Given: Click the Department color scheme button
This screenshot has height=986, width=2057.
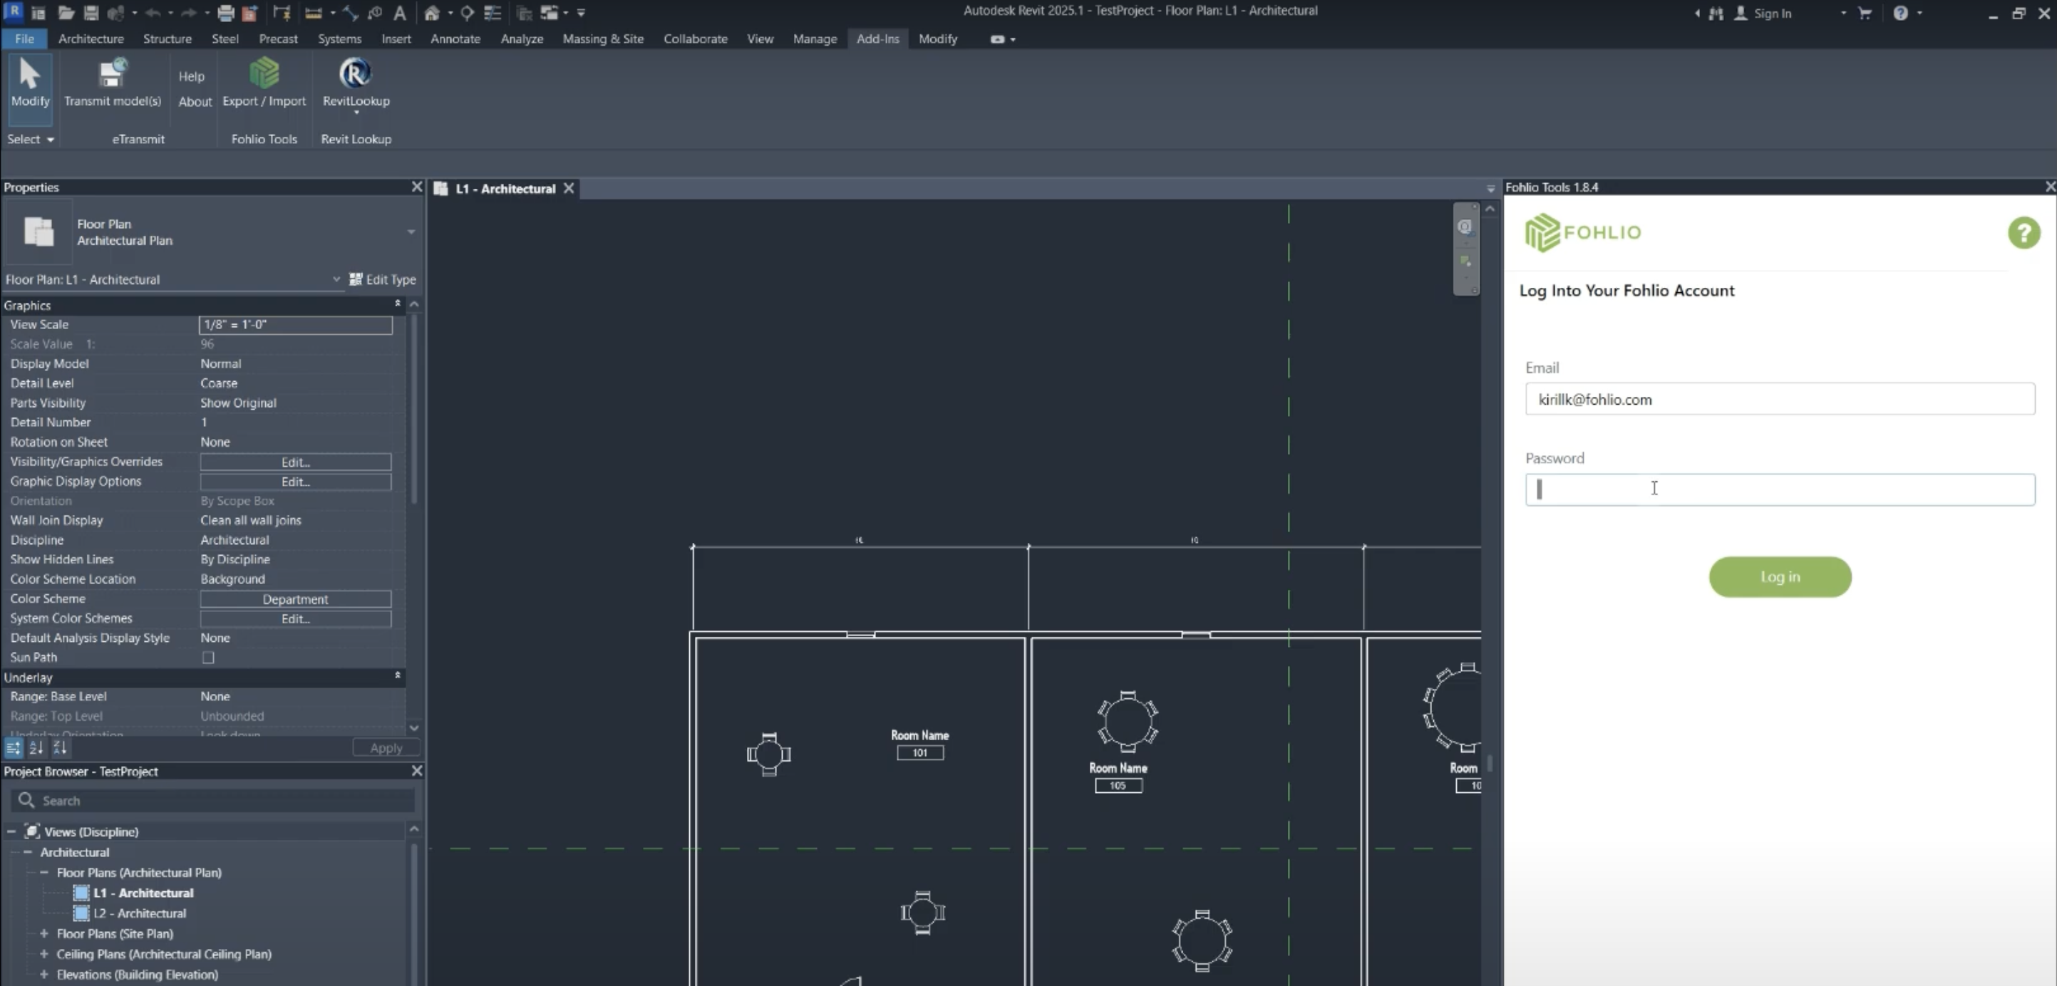Looking at the screenshot, I should pyautogui.click(x=296, y=600).
